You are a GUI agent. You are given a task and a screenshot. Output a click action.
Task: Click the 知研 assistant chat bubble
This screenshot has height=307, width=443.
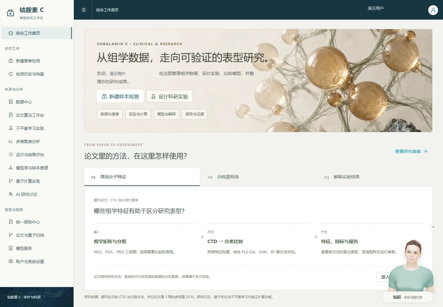coord(407,297)
